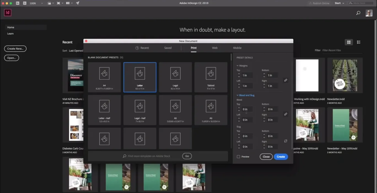377x193 pixels.
Task: Click the Create button
Action: click(x=280, y=157)
